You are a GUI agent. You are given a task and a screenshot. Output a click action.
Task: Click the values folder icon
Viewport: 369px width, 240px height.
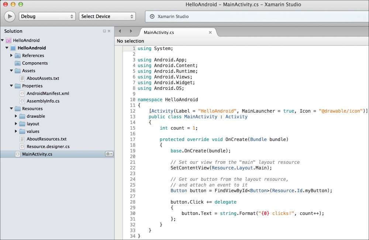[22, 131]
